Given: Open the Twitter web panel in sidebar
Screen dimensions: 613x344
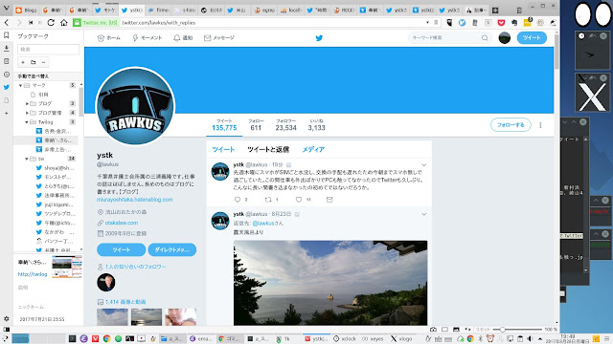Looking at the screenshot, I should tap(7, 87).
